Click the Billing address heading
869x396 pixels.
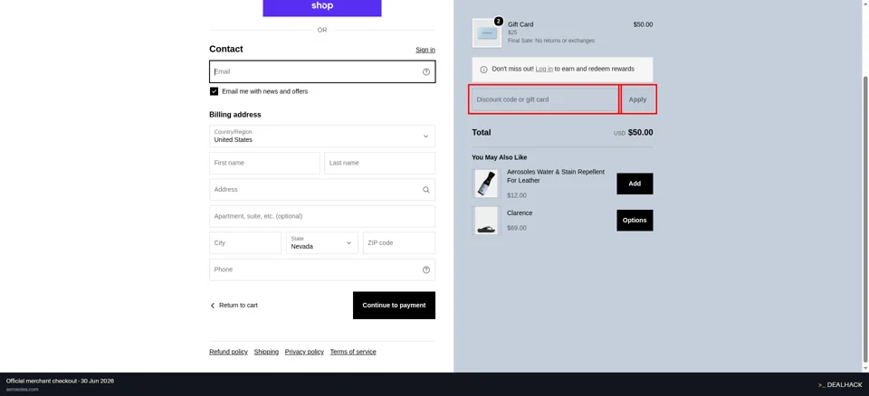[x=235, y=115]
